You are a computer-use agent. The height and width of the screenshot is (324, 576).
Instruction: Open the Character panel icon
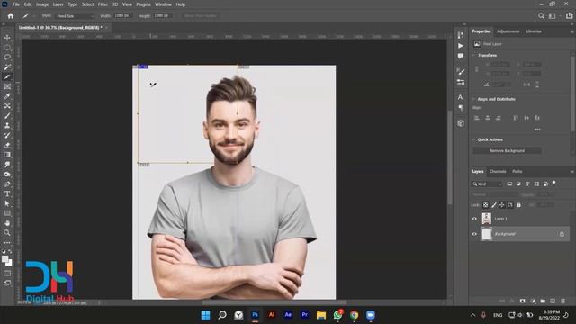(x=461, y=97)
